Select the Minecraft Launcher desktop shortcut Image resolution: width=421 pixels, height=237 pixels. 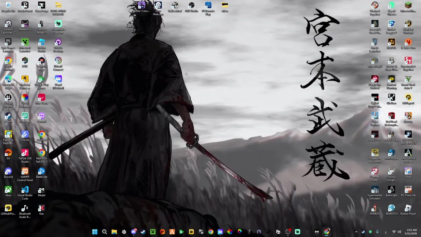click(x=25, y=45)
